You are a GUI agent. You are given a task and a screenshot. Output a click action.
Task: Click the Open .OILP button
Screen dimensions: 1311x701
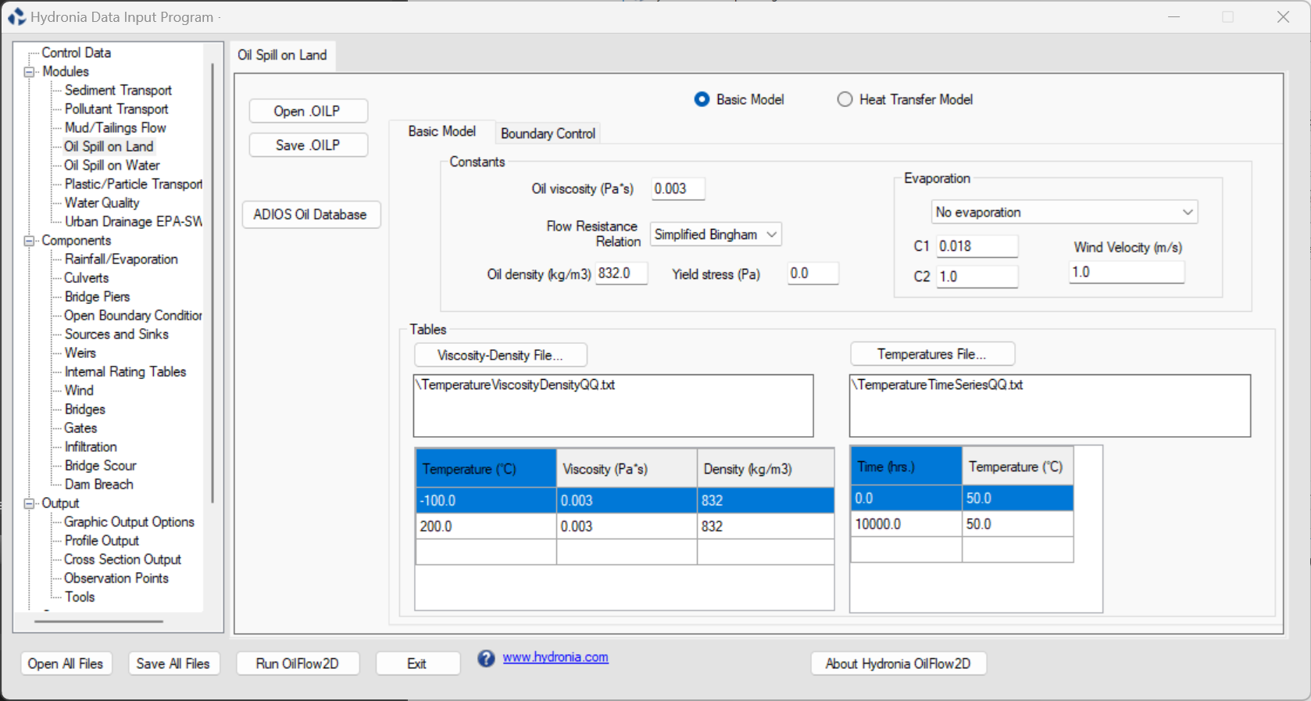[308, 111]
